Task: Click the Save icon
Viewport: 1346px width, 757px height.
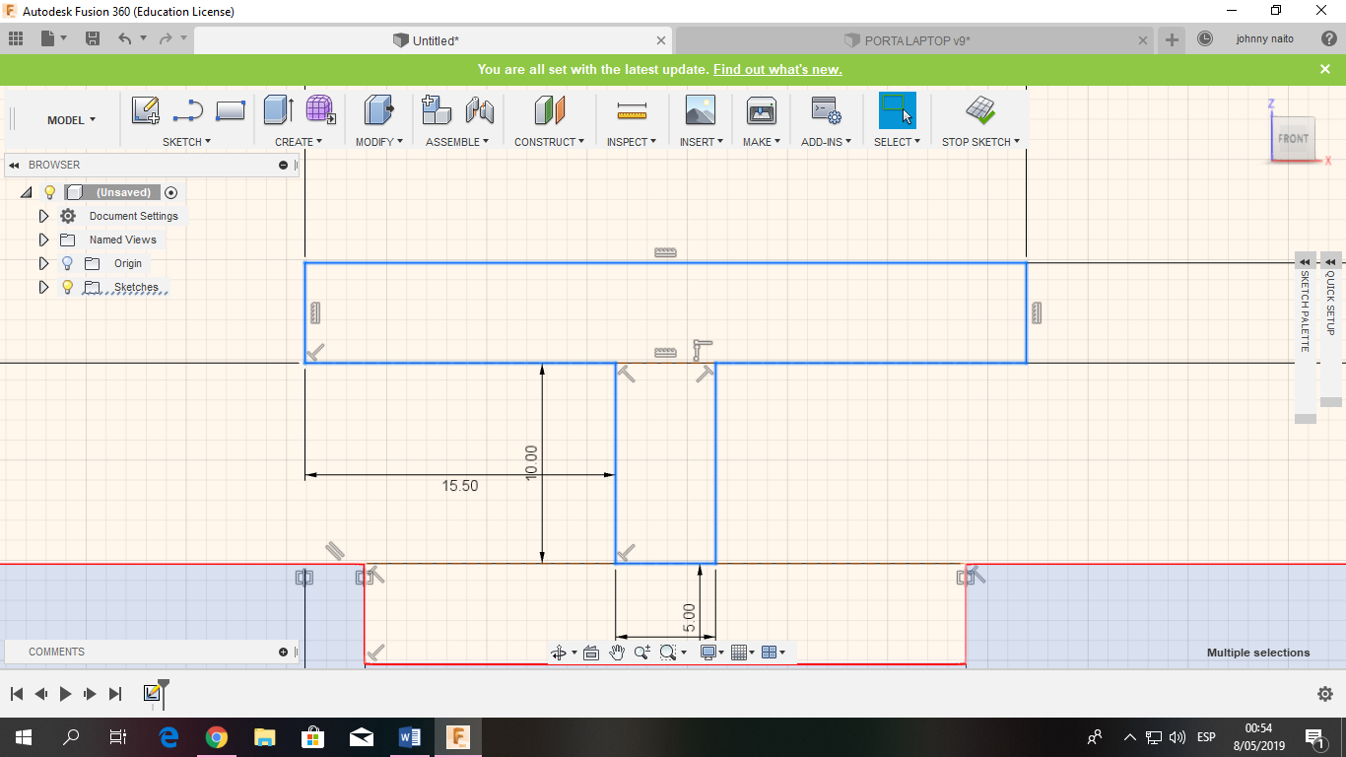Action: pyautogui.click(x=93, y=38)
